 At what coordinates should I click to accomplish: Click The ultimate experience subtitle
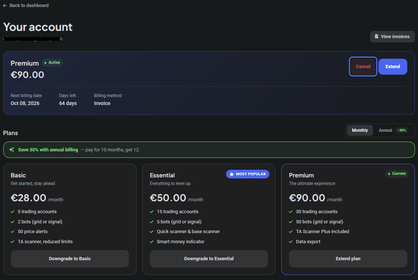pos(312,184)
